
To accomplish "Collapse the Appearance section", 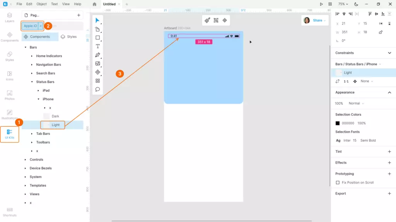I will (389, 92).
